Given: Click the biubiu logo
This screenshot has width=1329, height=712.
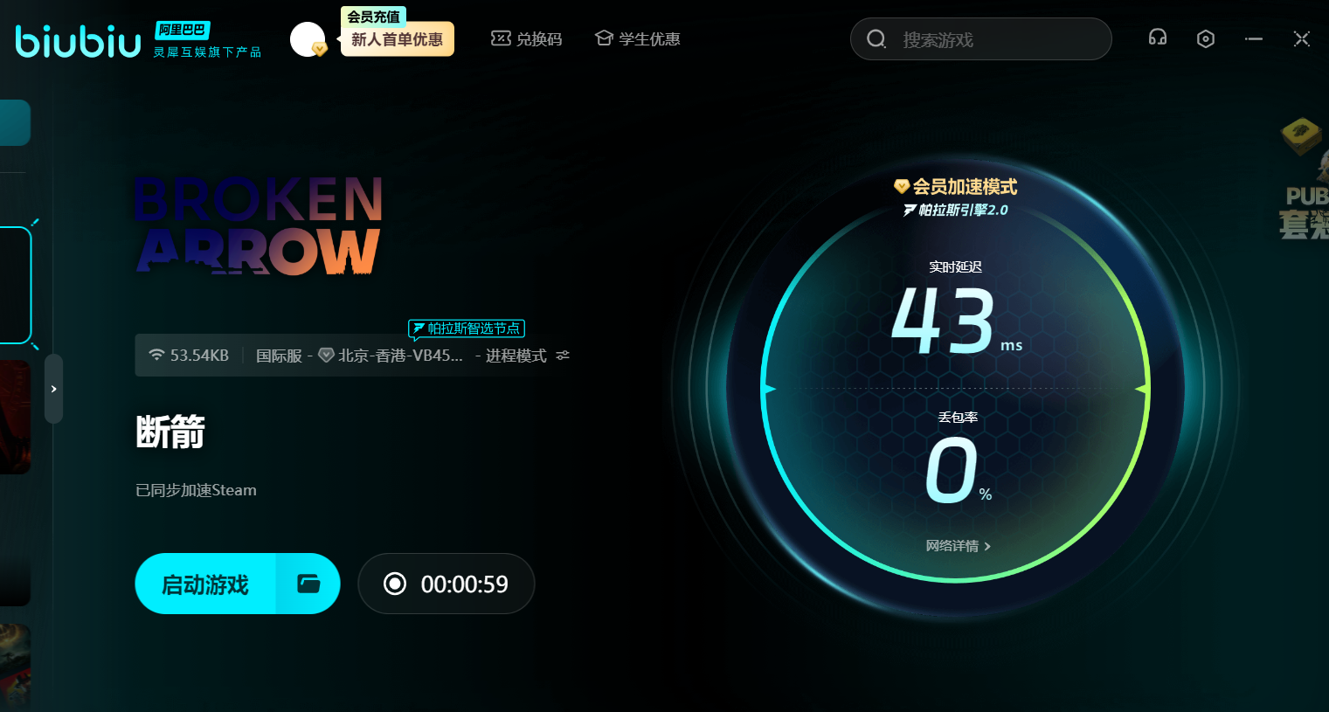Looking at the screenshot, I should pyautogui.click(x=79, y=41).
